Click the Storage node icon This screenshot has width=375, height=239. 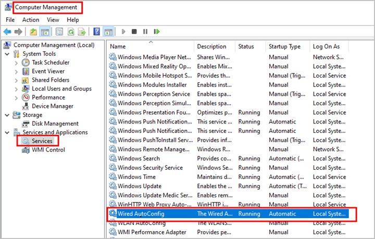[x=16, y=115]
